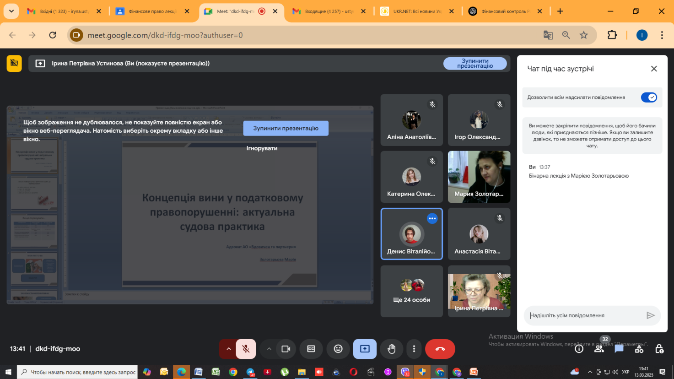Turn on captions (CC) button

311,349
